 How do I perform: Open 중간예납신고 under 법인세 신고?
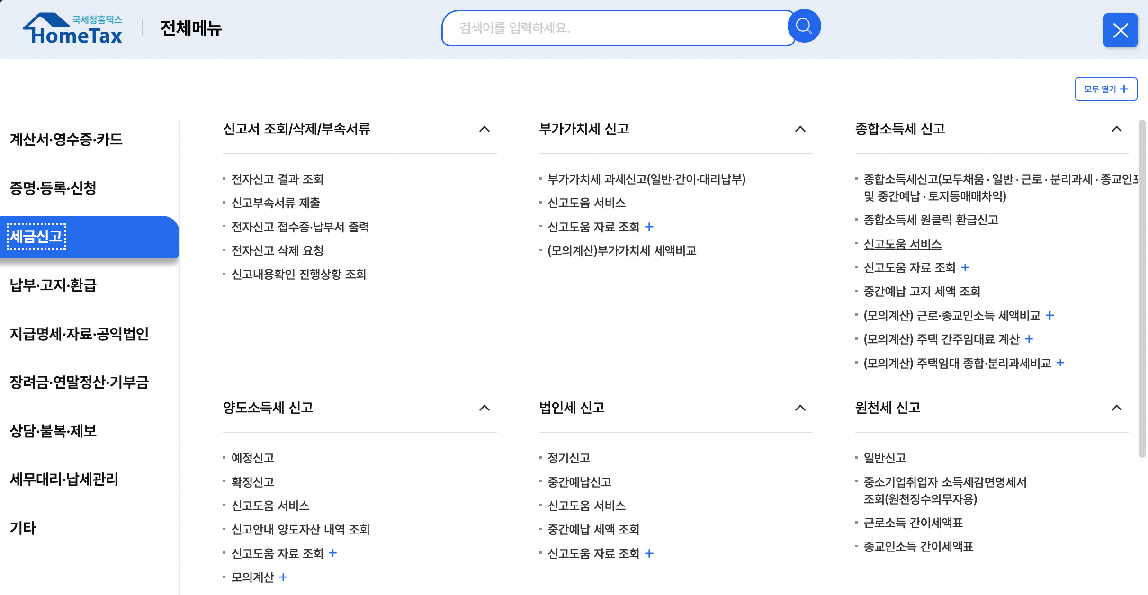[x=579, y=482]
